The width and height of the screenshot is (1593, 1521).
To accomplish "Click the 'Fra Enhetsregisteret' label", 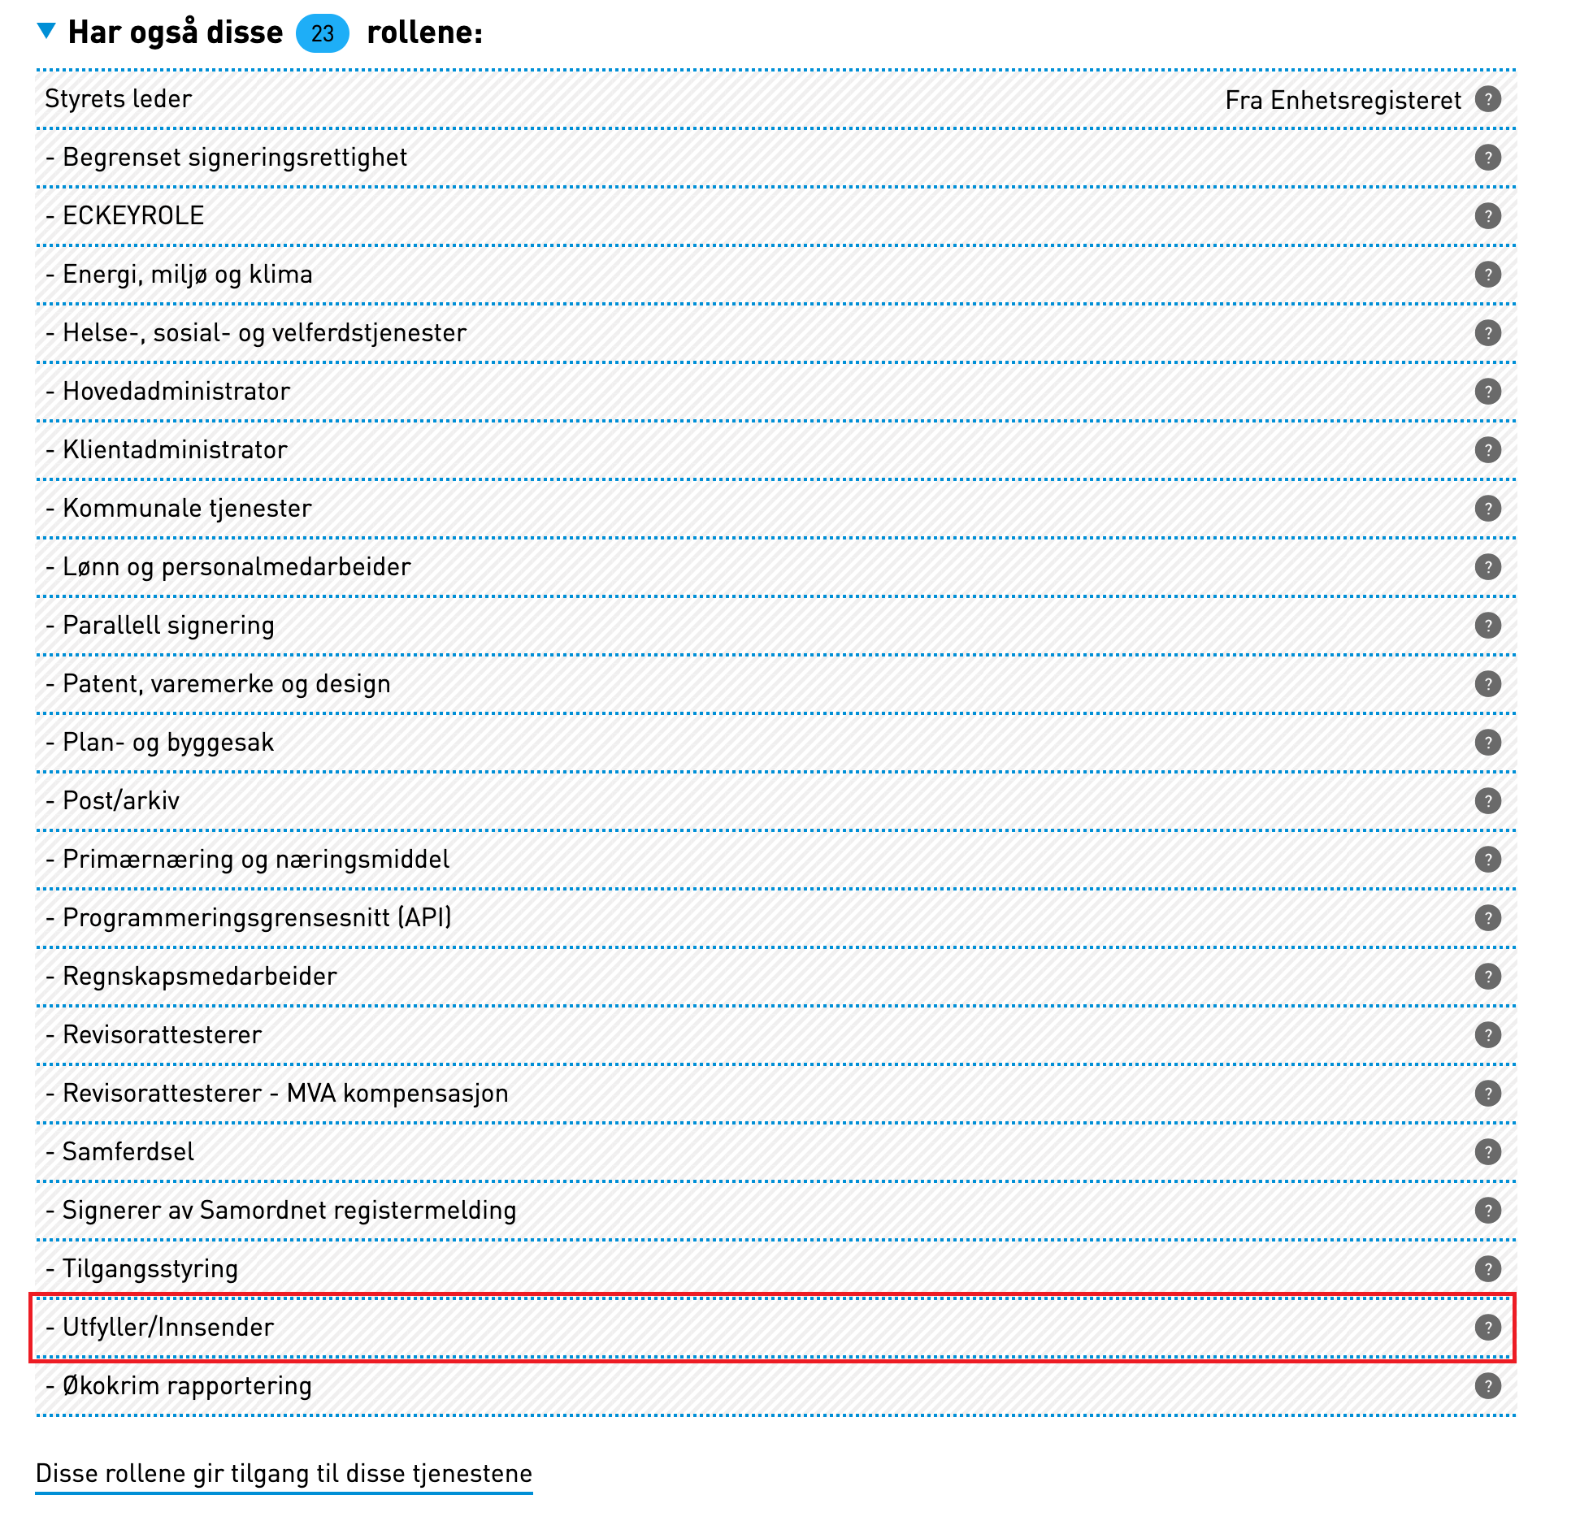I will [x=1343, y=100].
